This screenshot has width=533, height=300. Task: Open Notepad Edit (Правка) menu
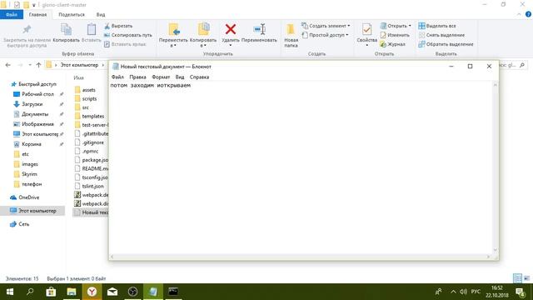point(137,77)
